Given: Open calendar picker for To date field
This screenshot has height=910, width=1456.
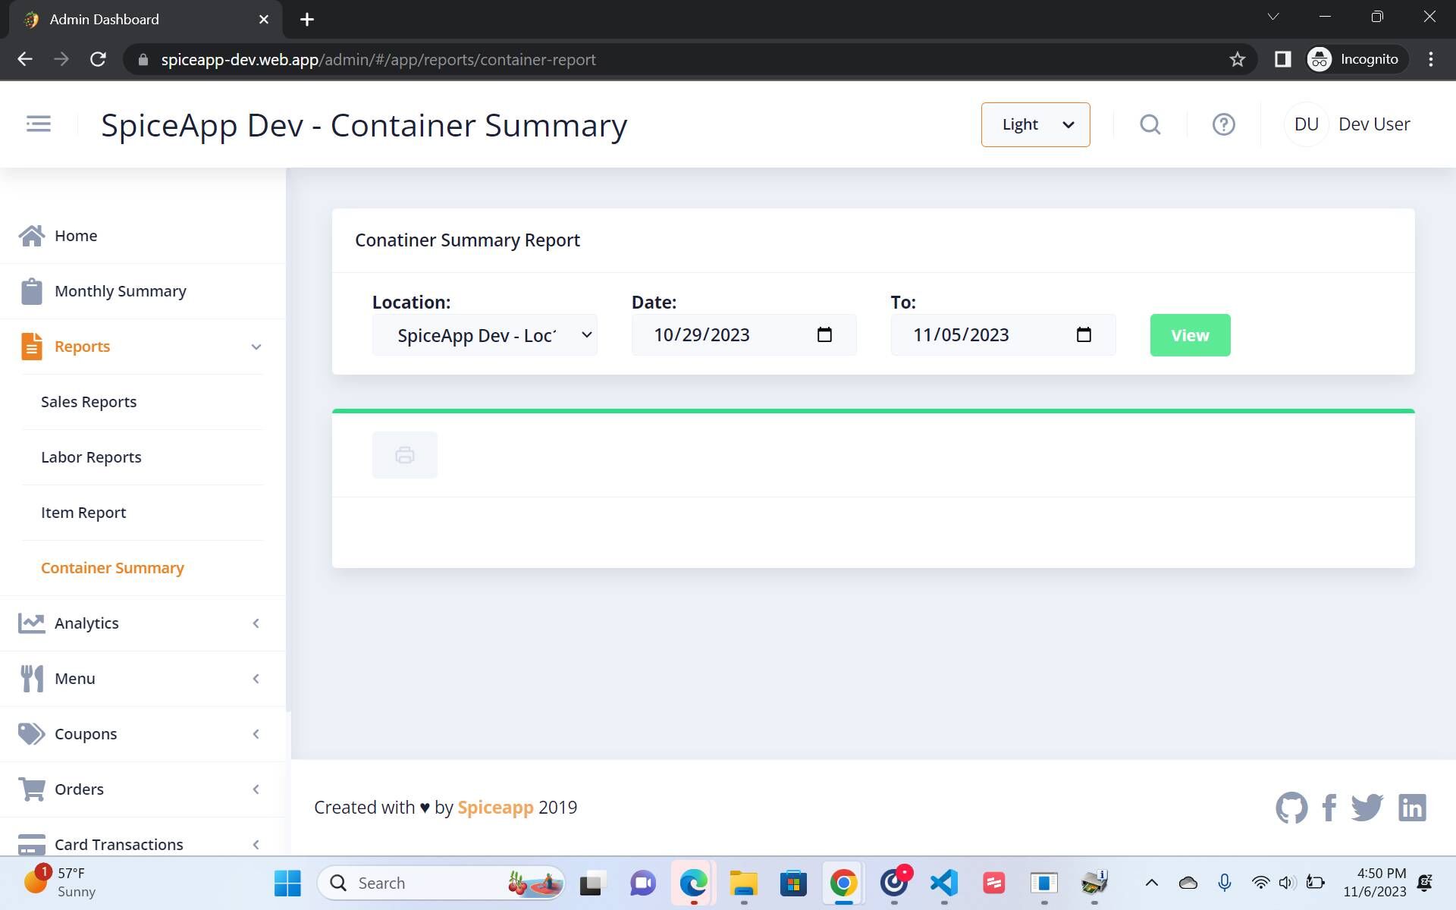Looking at the screenshot, I should tap(1084, 334).
